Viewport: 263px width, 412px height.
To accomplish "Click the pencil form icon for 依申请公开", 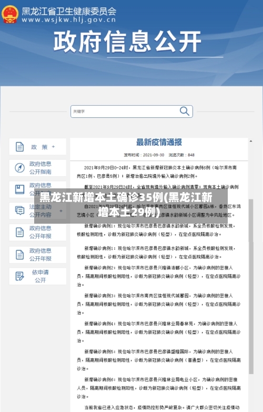I will (19, 276).
